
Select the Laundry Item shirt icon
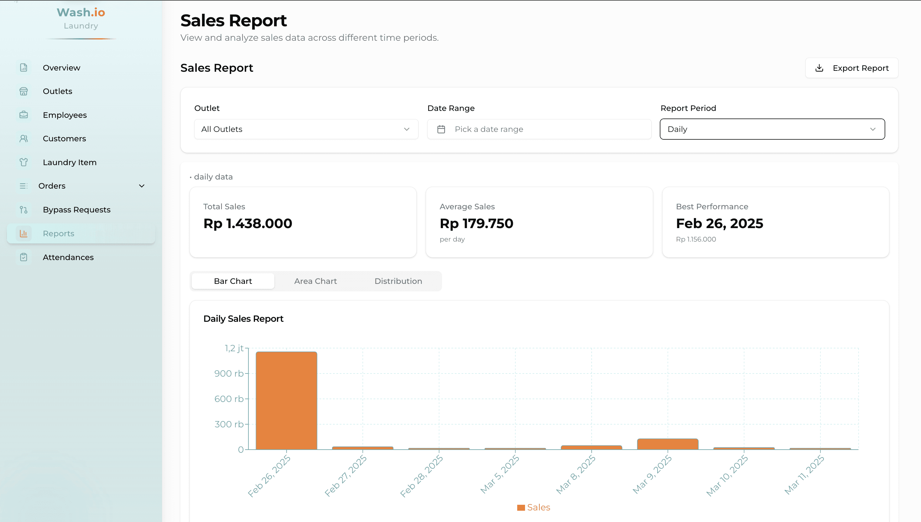23,162
